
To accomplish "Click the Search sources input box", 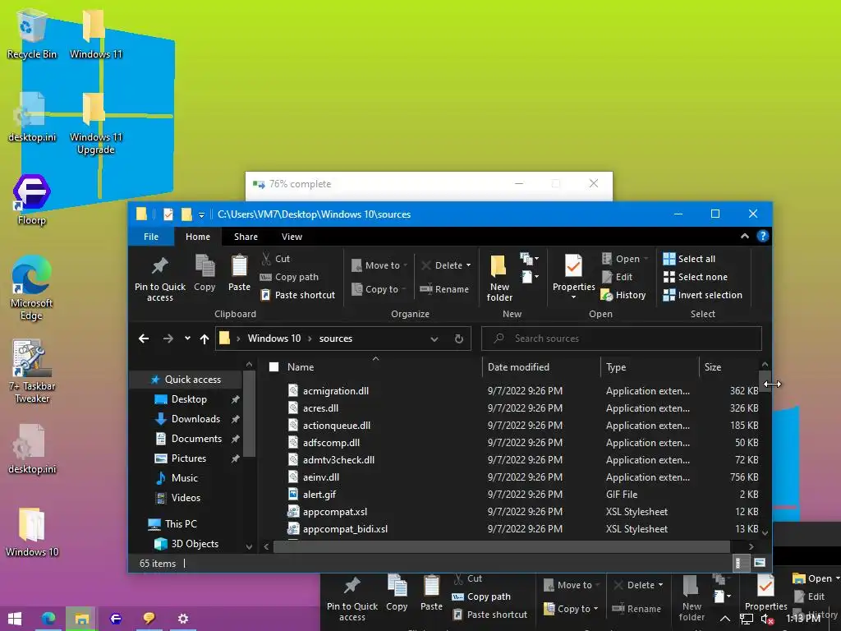I will coord(622,339).
